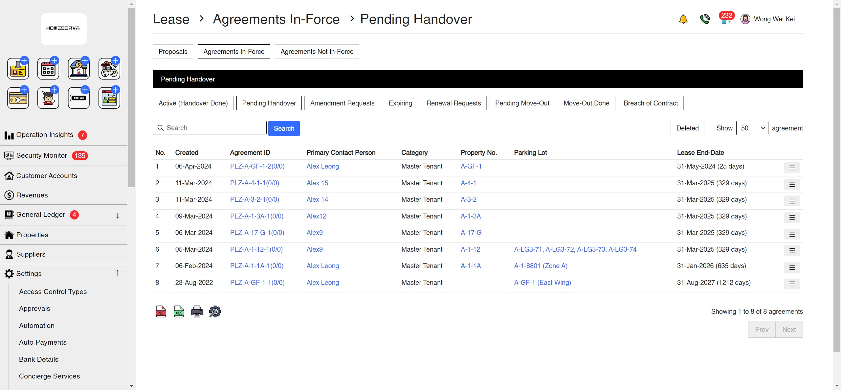Print the Pending Handover list
The image size is (841, 390).
(197, 311)
